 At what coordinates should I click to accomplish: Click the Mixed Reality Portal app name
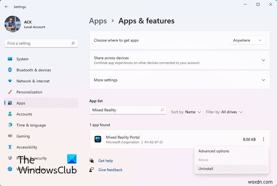point(123,137)
